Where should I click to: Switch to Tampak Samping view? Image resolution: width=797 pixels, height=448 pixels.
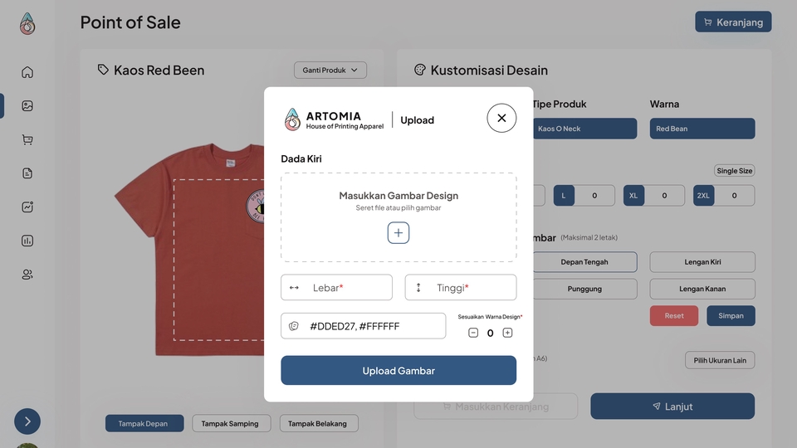[230, 423]
